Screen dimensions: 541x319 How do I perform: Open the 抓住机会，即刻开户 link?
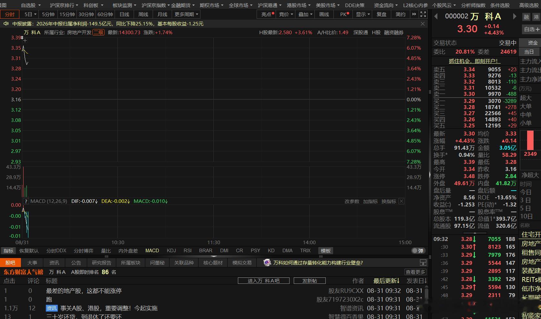475,61
